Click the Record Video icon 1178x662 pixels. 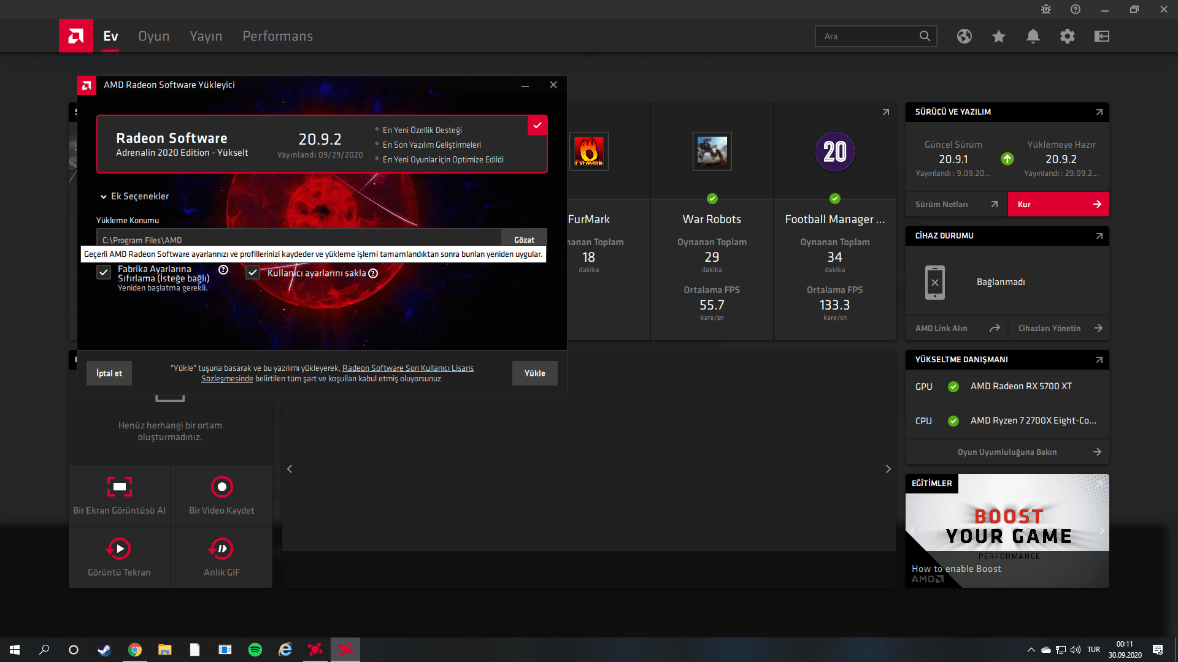click(x=221, y=487)
